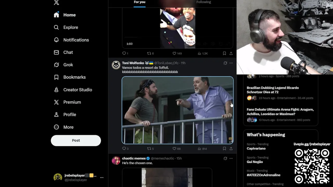Open the image in Toni Wolfenko's post
Viewport: 333px width, 187px height.
pyautogui.click(x=178, y=110)
